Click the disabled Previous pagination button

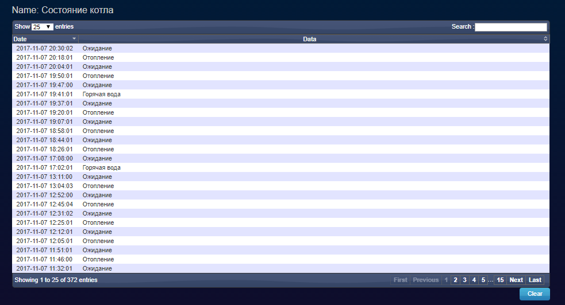pos(425,280)
